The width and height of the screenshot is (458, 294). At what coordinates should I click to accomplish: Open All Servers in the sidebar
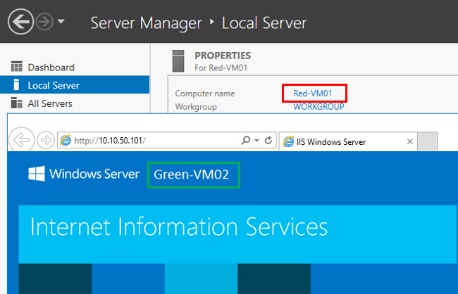tap(50, 103)
